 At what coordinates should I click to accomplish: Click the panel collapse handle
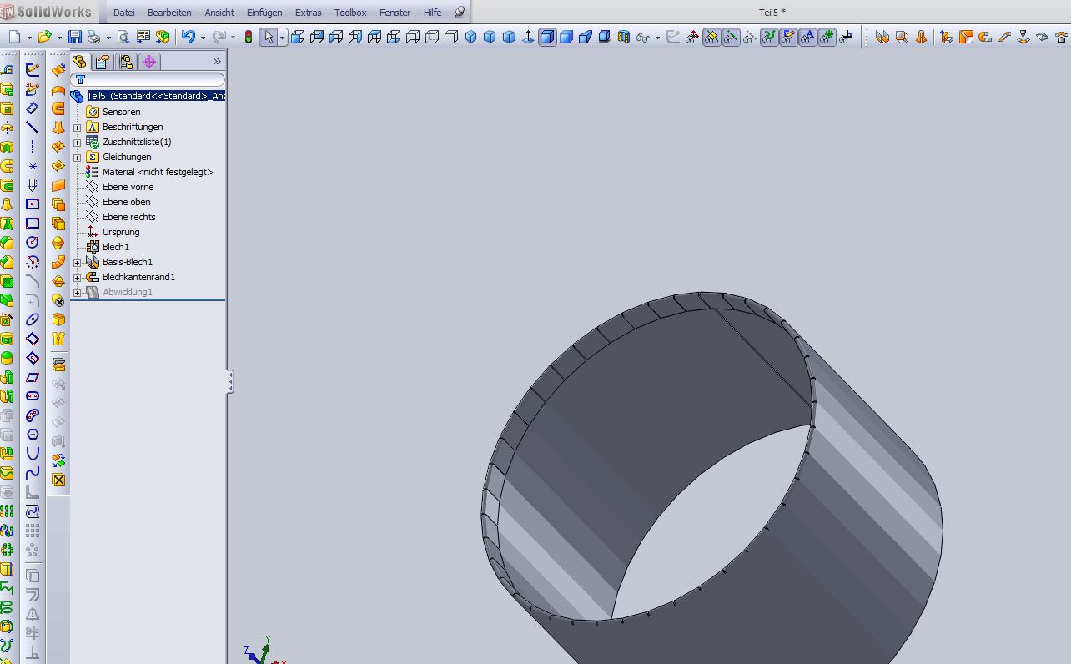tap(230, 382)
